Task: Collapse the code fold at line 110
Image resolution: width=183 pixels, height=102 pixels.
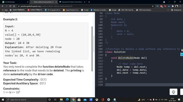Action: pyautogui.click(x=104, y=55)
